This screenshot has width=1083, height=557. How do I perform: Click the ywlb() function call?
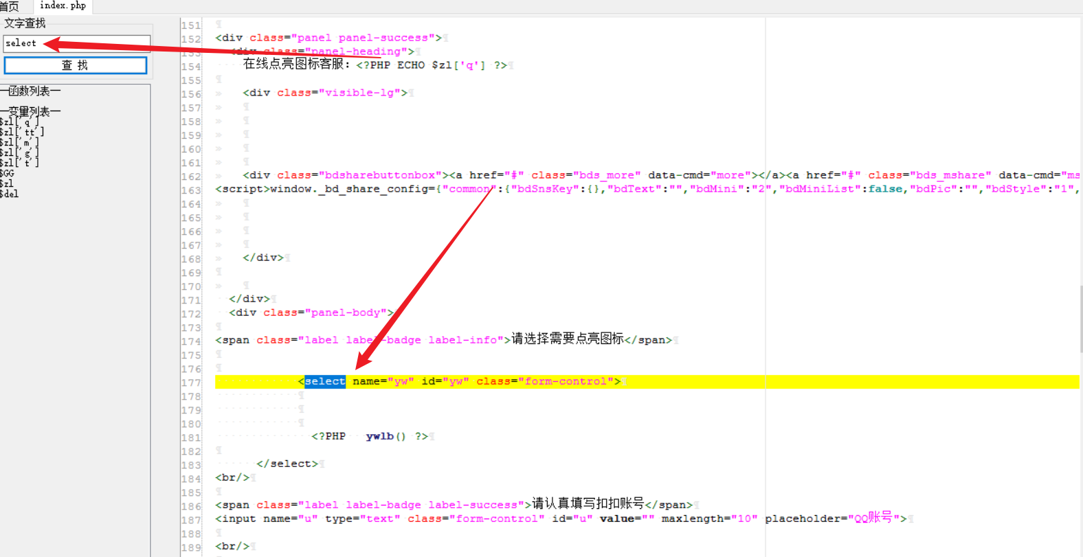tap(386, 436)
